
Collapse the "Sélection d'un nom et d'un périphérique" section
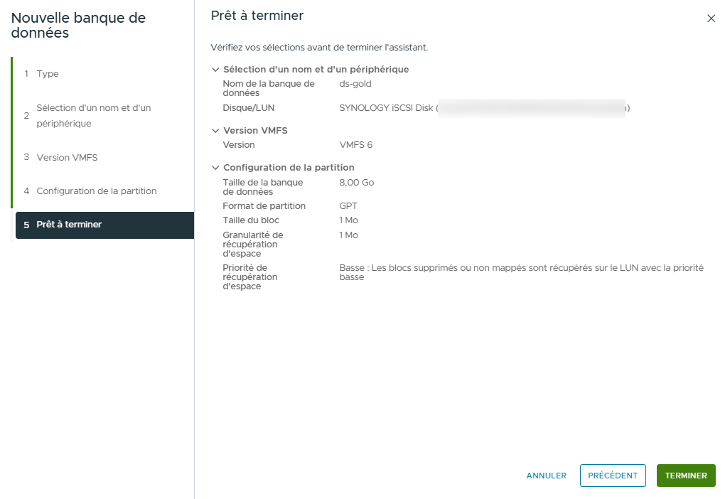click(215, 69)
